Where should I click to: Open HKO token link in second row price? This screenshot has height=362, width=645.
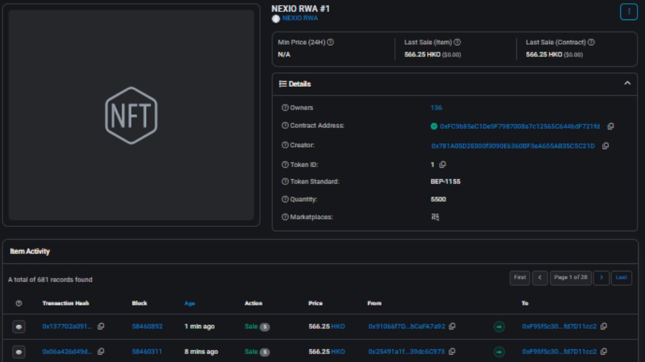pos(338,351)
